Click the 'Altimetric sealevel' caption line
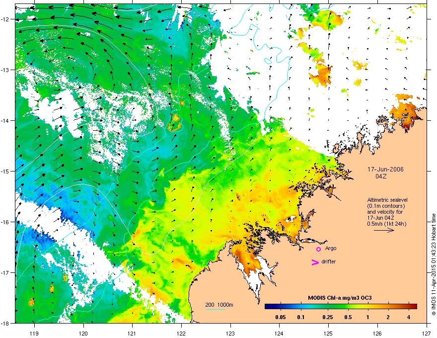 [387, 200]
